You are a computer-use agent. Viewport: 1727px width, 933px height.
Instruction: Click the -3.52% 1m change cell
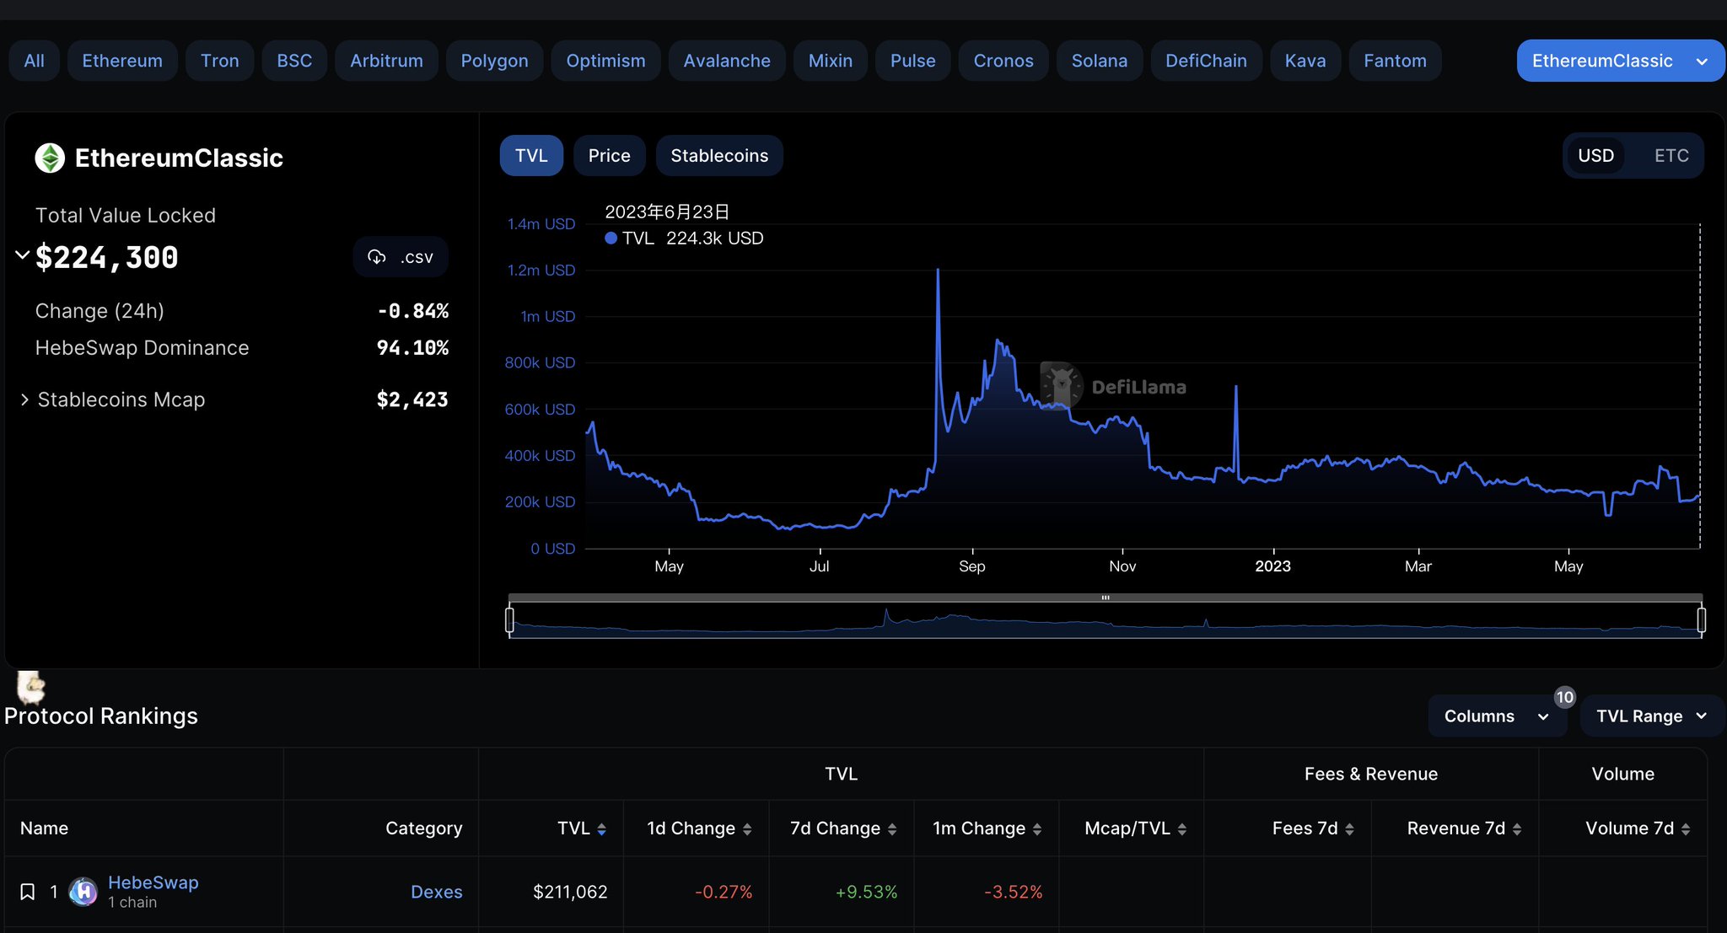pos(1014,892)
